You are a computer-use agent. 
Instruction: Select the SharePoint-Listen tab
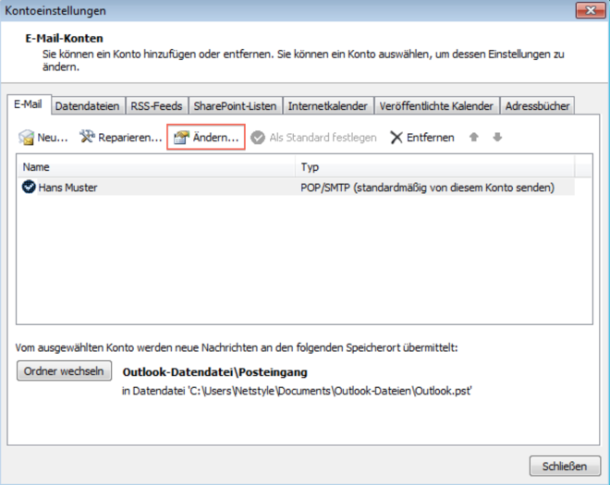click(235, 106)
